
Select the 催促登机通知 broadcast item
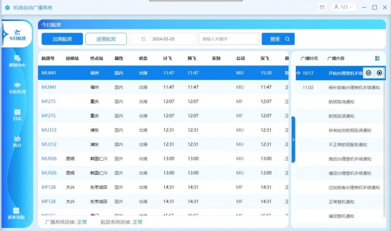click(342, 216)
